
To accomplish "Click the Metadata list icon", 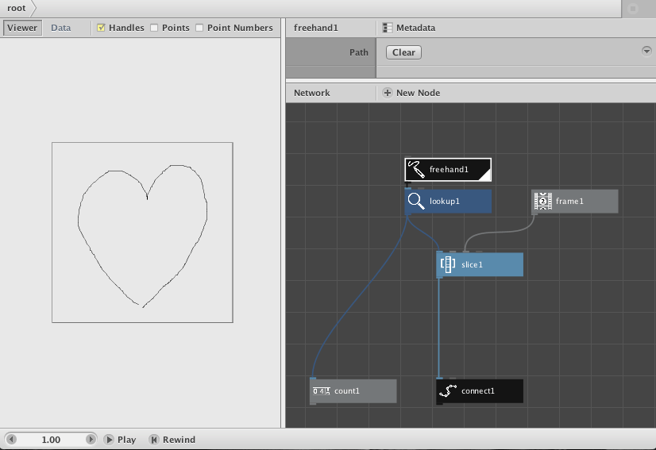I will [388, 28].
